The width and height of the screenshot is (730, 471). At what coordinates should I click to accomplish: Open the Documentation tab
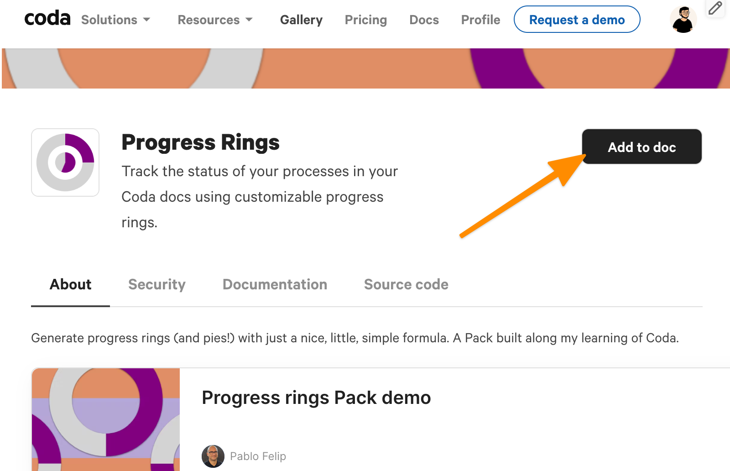tap(275, 284)
